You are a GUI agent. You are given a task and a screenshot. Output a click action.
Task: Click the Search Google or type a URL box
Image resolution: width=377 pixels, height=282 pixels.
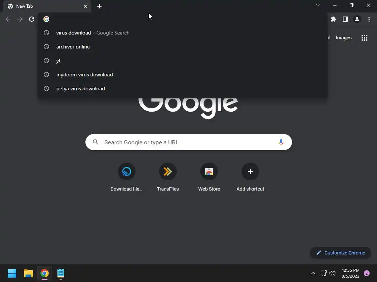click(188, 142)
